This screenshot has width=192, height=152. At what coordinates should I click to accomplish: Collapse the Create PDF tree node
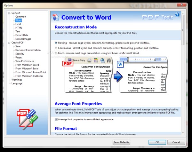9,43
